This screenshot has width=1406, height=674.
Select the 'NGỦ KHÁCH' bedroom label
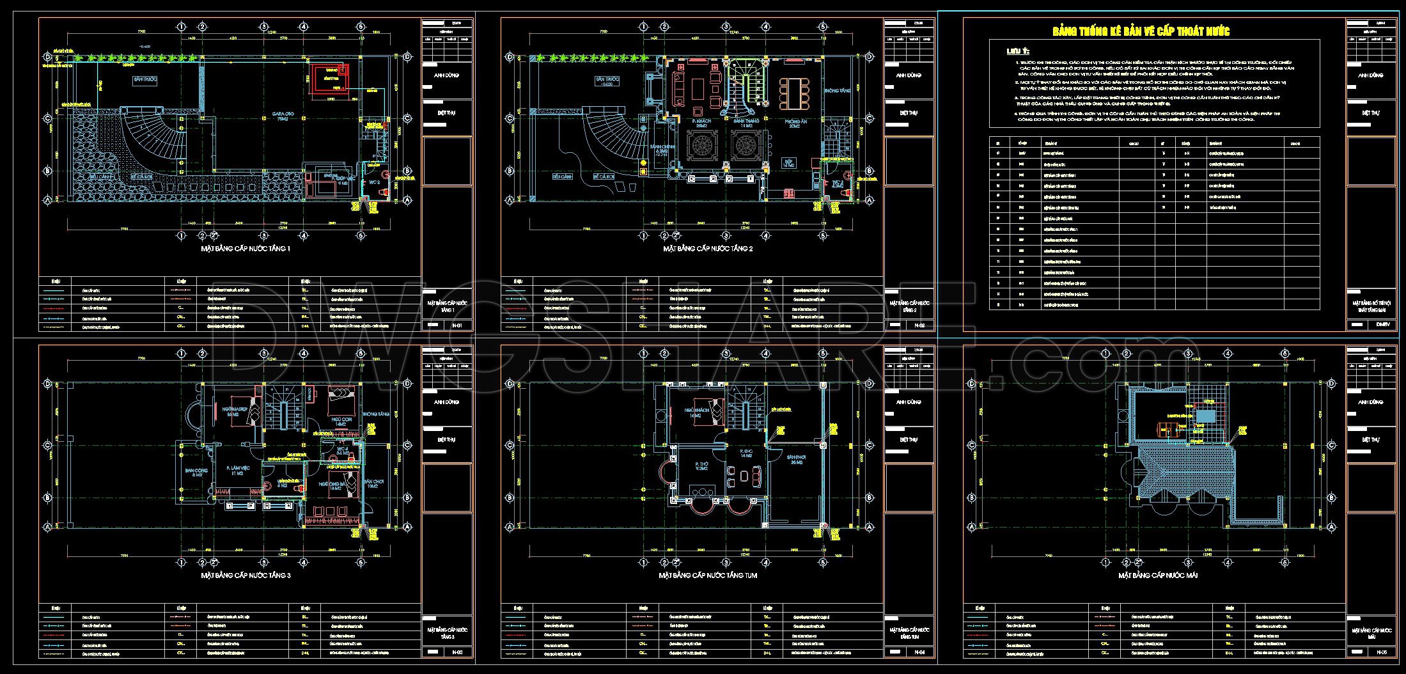[697, 410]
